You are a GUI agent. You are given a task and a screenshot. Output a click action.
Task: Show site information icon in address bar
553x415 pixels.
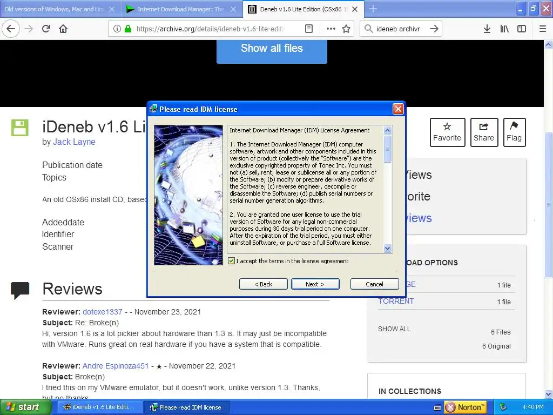point(117,29)
